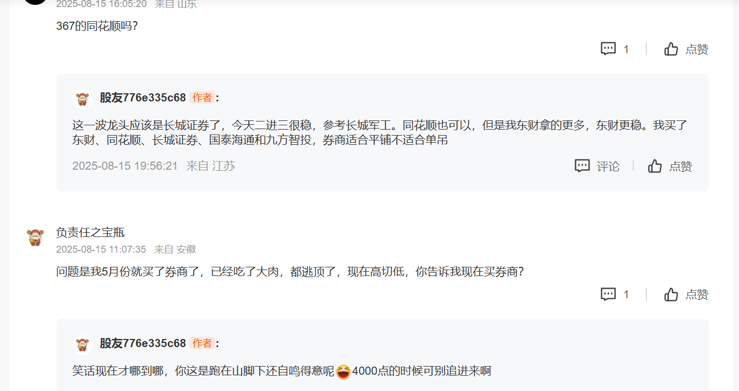Like the 367的同花顺吗 comment via thumbs-up icon
Image resolution: width=739 pixels, height=391 pixels.
[671, 49]
